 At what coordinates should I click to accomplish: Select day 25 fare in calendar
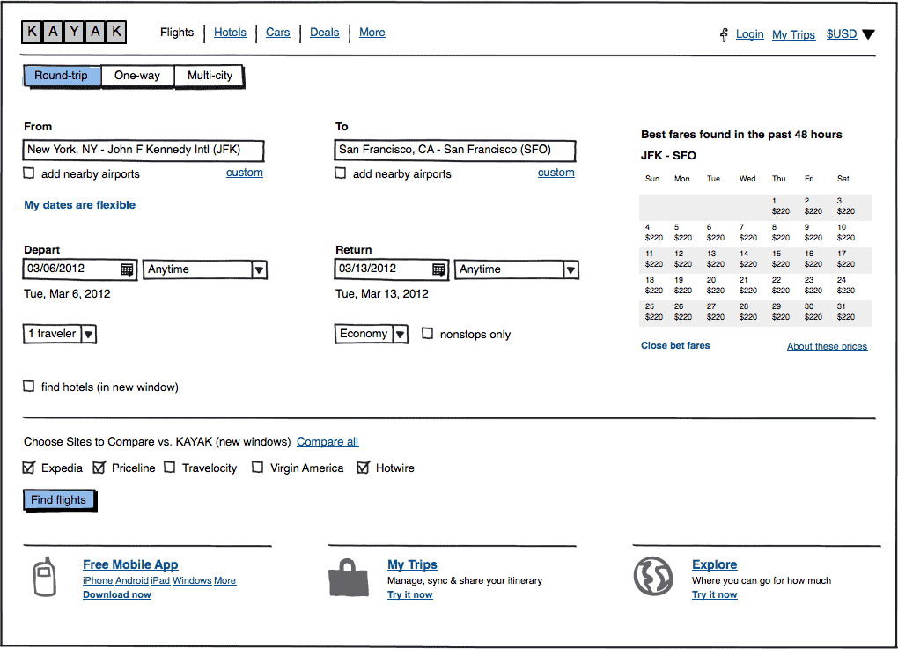click(654, 312)
